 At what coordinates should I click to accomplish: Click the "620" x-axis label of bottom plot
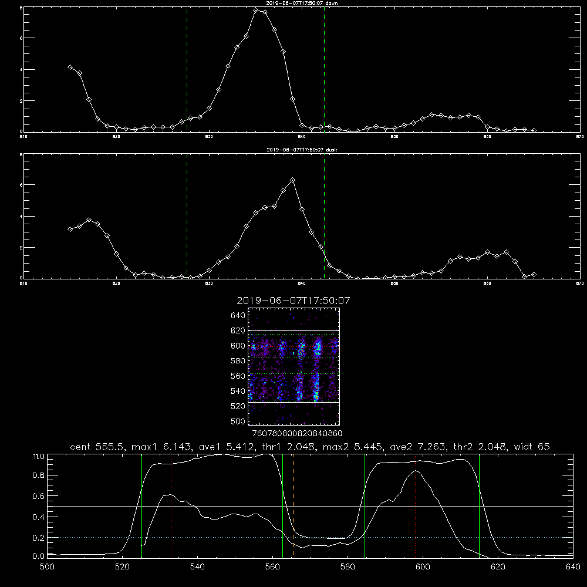tap(498, 567)
